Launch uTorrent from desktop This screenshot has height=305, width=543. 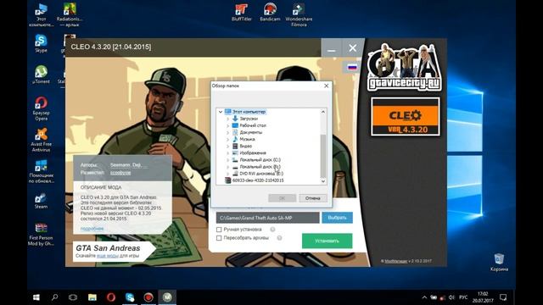pyautogui.click(x=41, y=75)
